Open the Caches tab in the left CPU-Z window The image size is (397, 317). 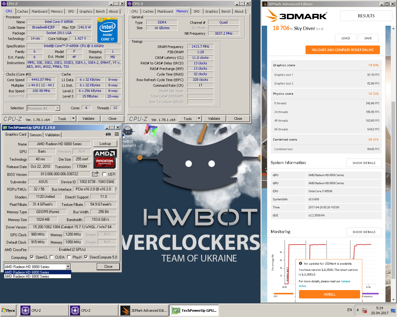tap(23, 11)
